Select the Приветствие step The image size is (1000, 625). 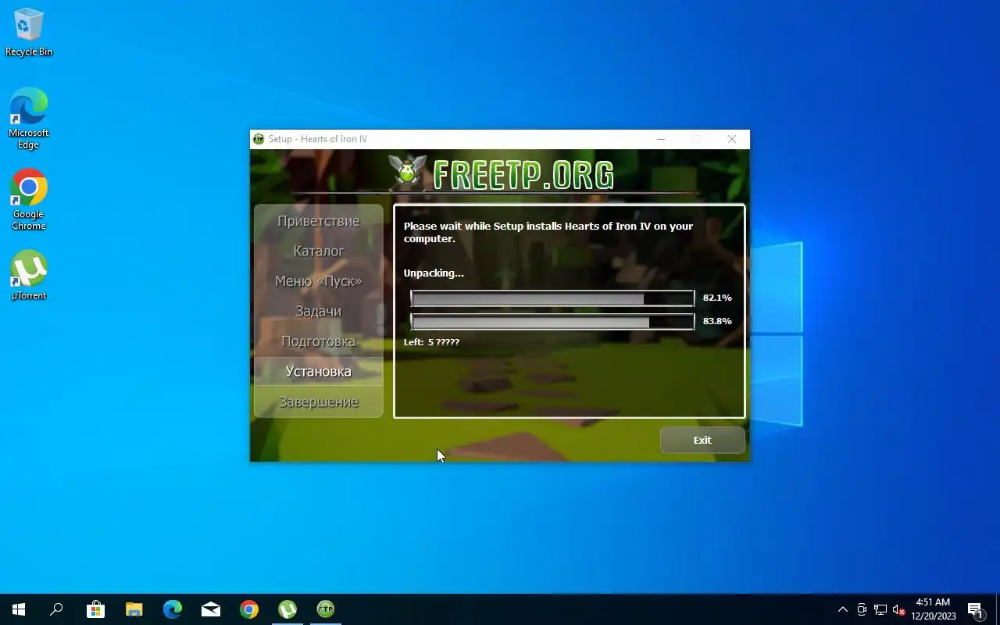319,221
